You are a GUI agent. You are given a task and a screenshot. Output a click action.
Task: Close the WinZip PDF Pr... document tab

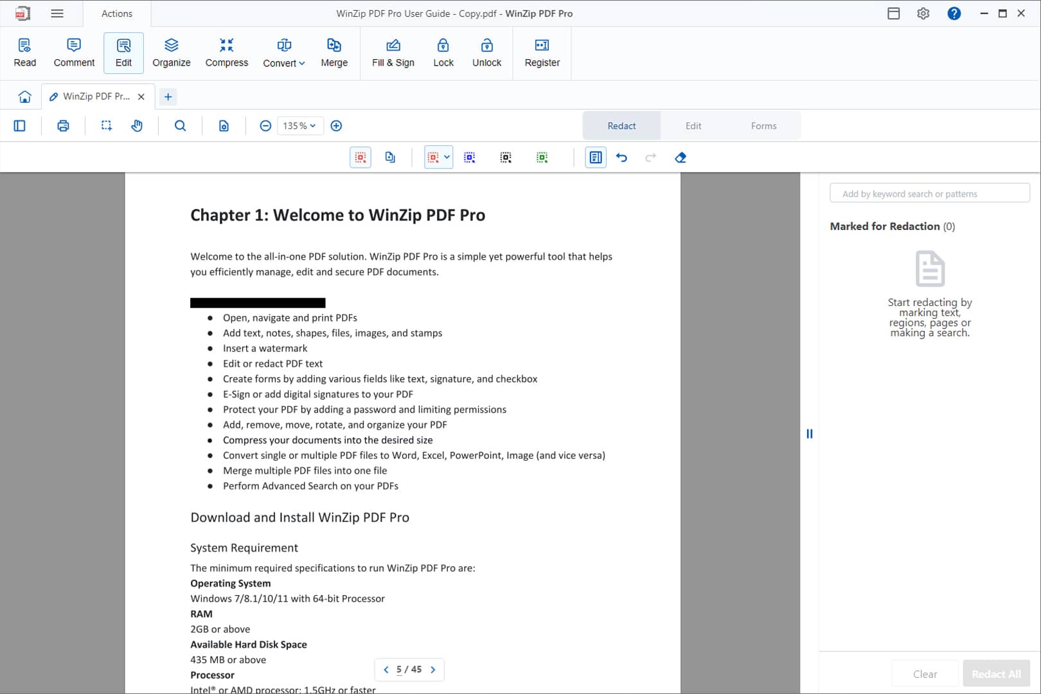(141, 96)
